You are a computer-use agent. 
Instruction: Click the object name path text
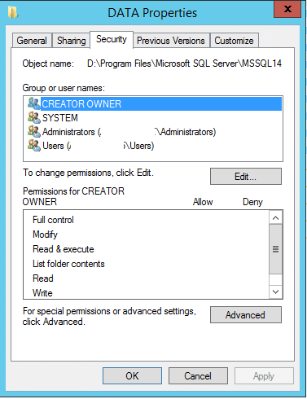click(x=184, y=64)
